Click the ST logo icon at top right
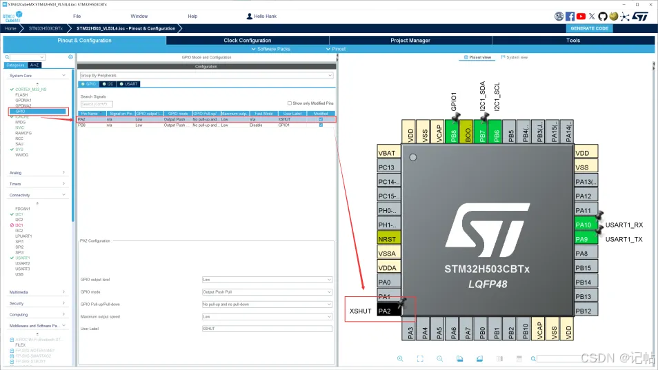The width and height of the screenshot is (658, 370). click(640, 16)
